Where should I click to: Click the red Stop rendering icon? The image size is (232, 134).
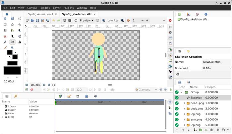(170, 21)
